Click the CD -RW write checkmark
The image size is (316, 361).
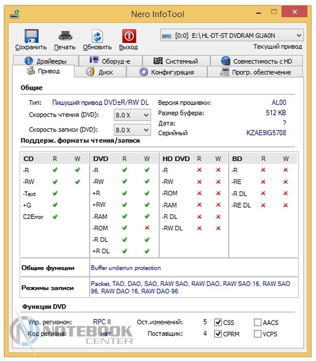[x=78, y=181]
